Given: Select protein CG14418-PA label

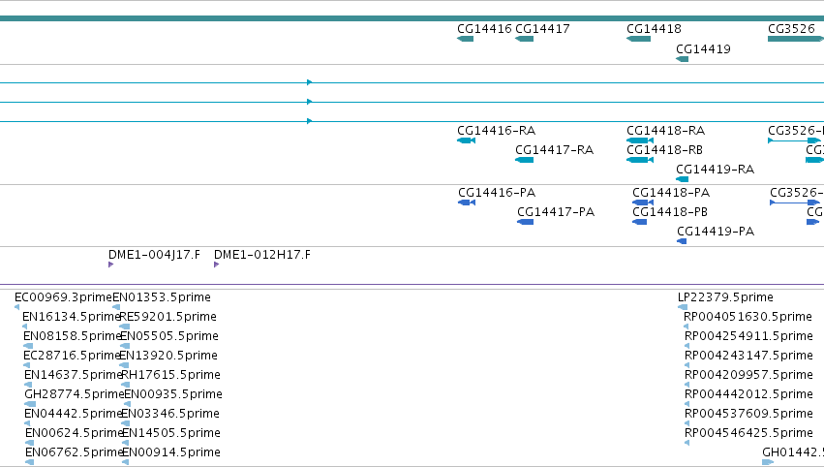Looking at the screenshot, I should click(x=671, y=193).
